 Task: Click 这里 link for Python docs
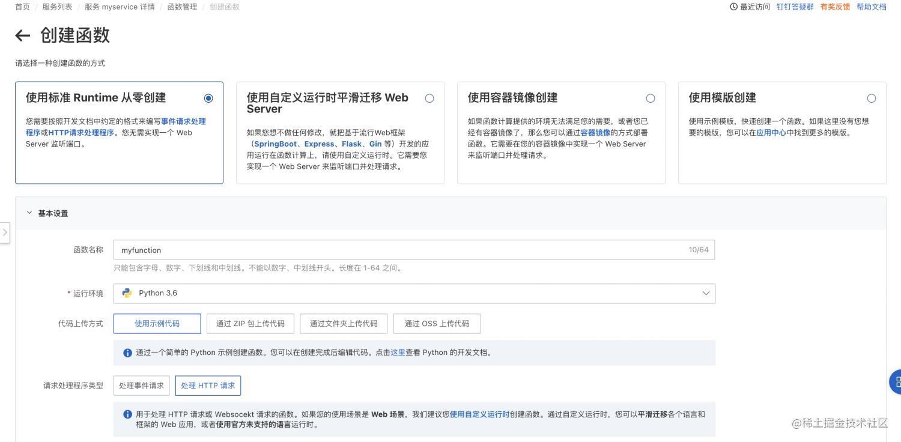point(398,353)
